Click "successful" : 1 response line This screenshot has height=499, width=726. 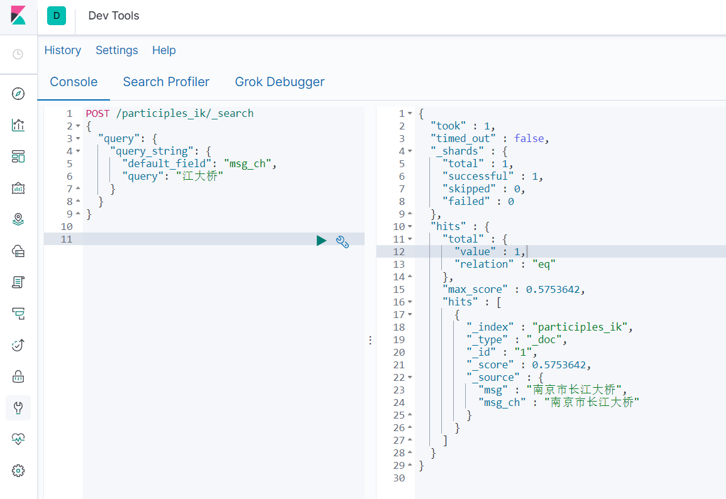493,176
